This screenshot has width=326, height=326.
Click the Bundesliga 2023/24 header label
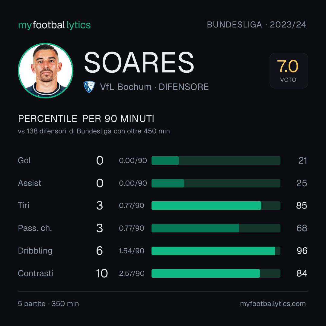tap(256, 25)
